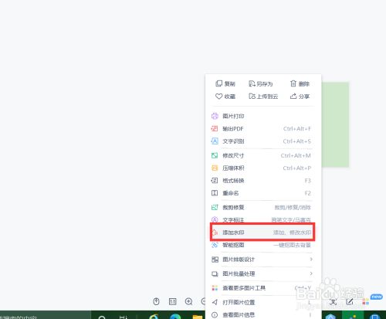Click 重命名 (Rename) menu entry
This screenshot has width=386, height=319.
[x=262, y=193]
